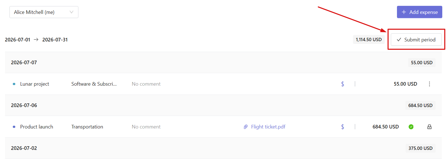
Task: Click the Submit period button
Action: (416, 39)
